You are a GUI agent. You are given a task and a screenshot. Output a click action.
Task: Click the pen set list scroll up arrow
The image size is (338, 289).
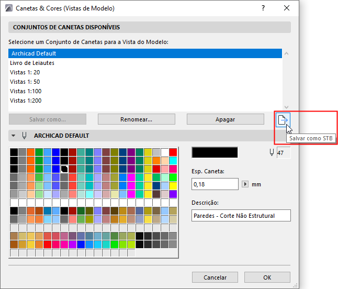pyautogui.click(x=287, y=53)
